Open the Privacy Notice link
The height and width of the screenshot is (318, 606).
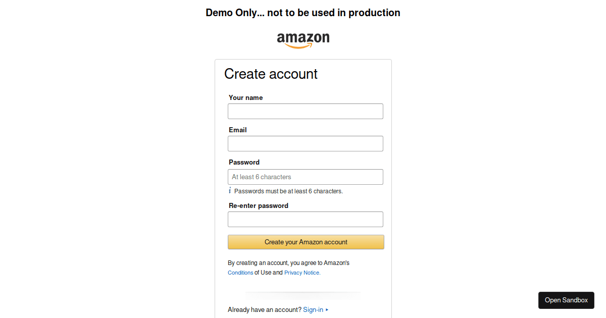coord(301,272)
